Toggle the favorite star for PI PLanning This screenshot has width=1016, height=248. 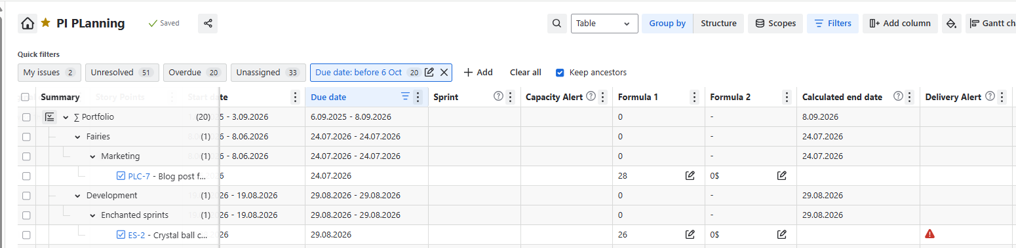tap(45, 23)
